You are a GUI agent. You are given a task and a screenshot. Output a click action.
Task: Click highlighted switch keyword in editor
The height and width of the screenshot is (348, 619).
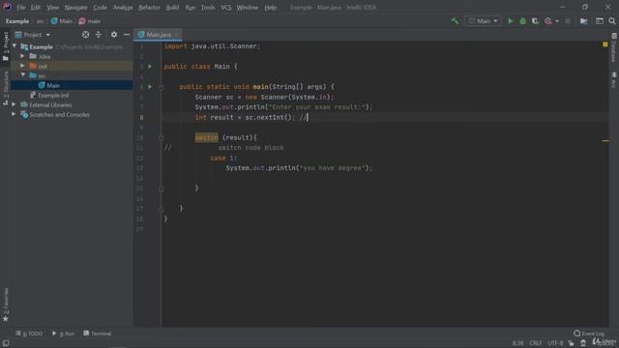pyautogui.click(x=206, y=137)
